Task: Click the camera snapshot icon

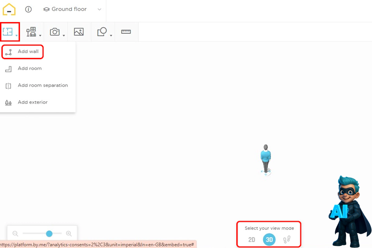Action: pyautogui.click(x=55, y=32)
